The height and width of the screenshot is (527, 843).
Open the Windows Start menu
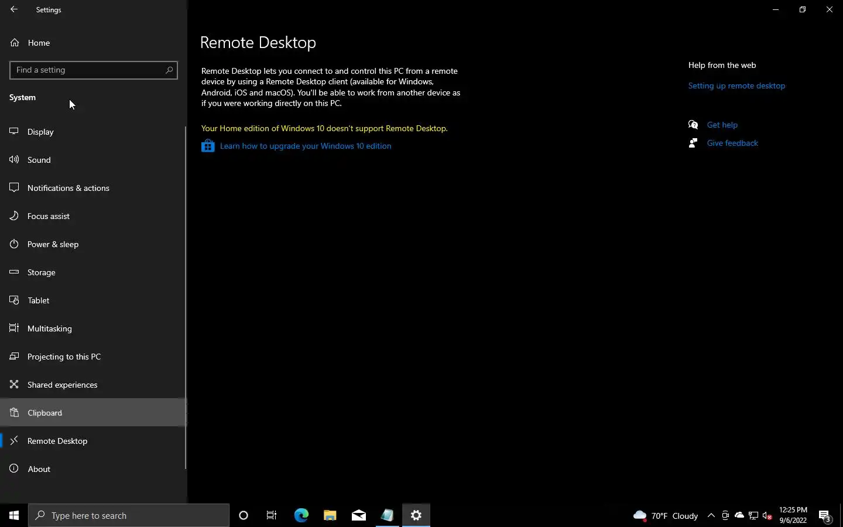[14, 515]
